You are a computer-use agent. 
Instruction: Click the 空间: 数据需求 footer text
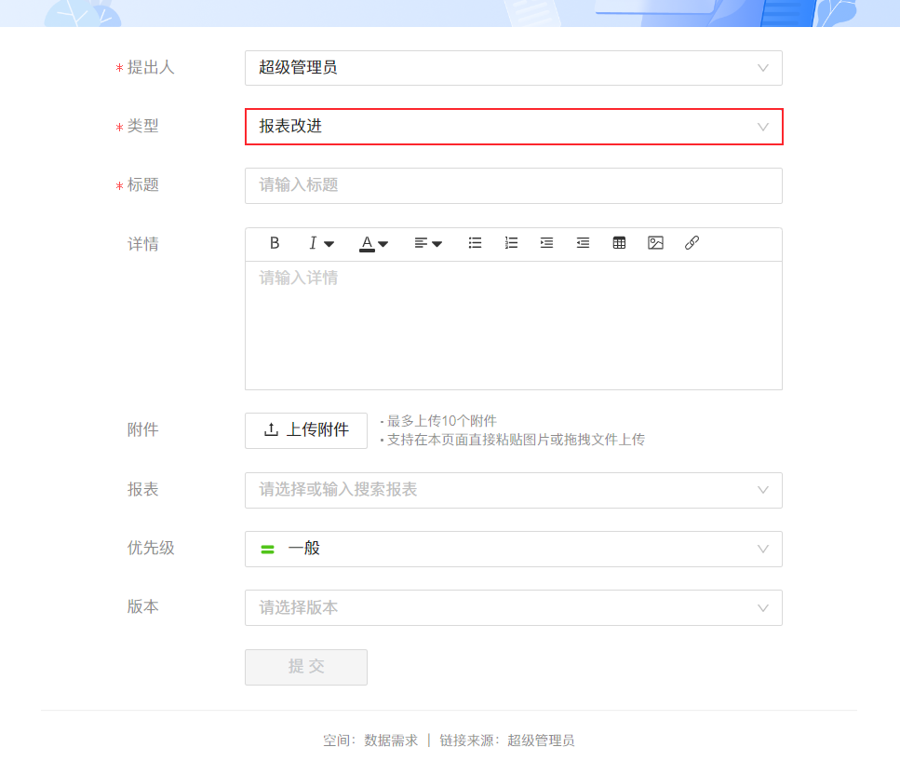(x=370, y=741)
